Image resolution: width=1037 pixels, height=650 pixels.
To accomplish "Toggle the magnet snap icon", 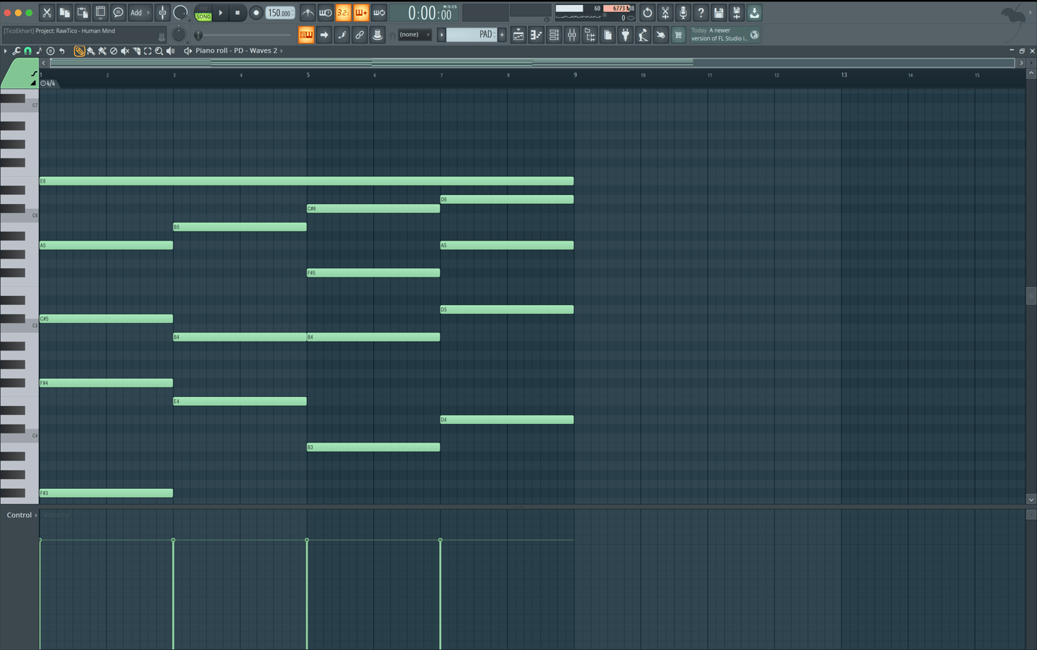I will (28, 50).
